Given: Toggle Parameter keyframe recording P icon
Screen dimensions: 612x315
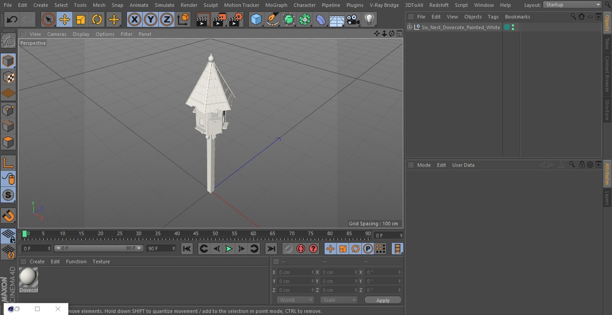Looking at the screenshot, I should (368, 249).
